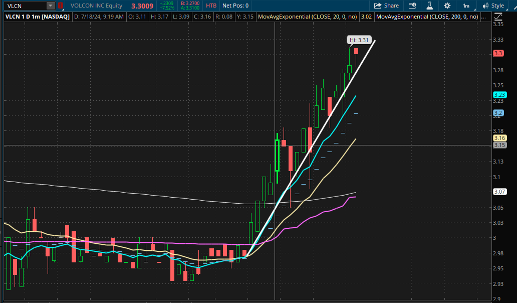The width and height of the screenshot is (517, 303).
Task: Click the +7.52% percent change value
Action: tap(167, 8)
